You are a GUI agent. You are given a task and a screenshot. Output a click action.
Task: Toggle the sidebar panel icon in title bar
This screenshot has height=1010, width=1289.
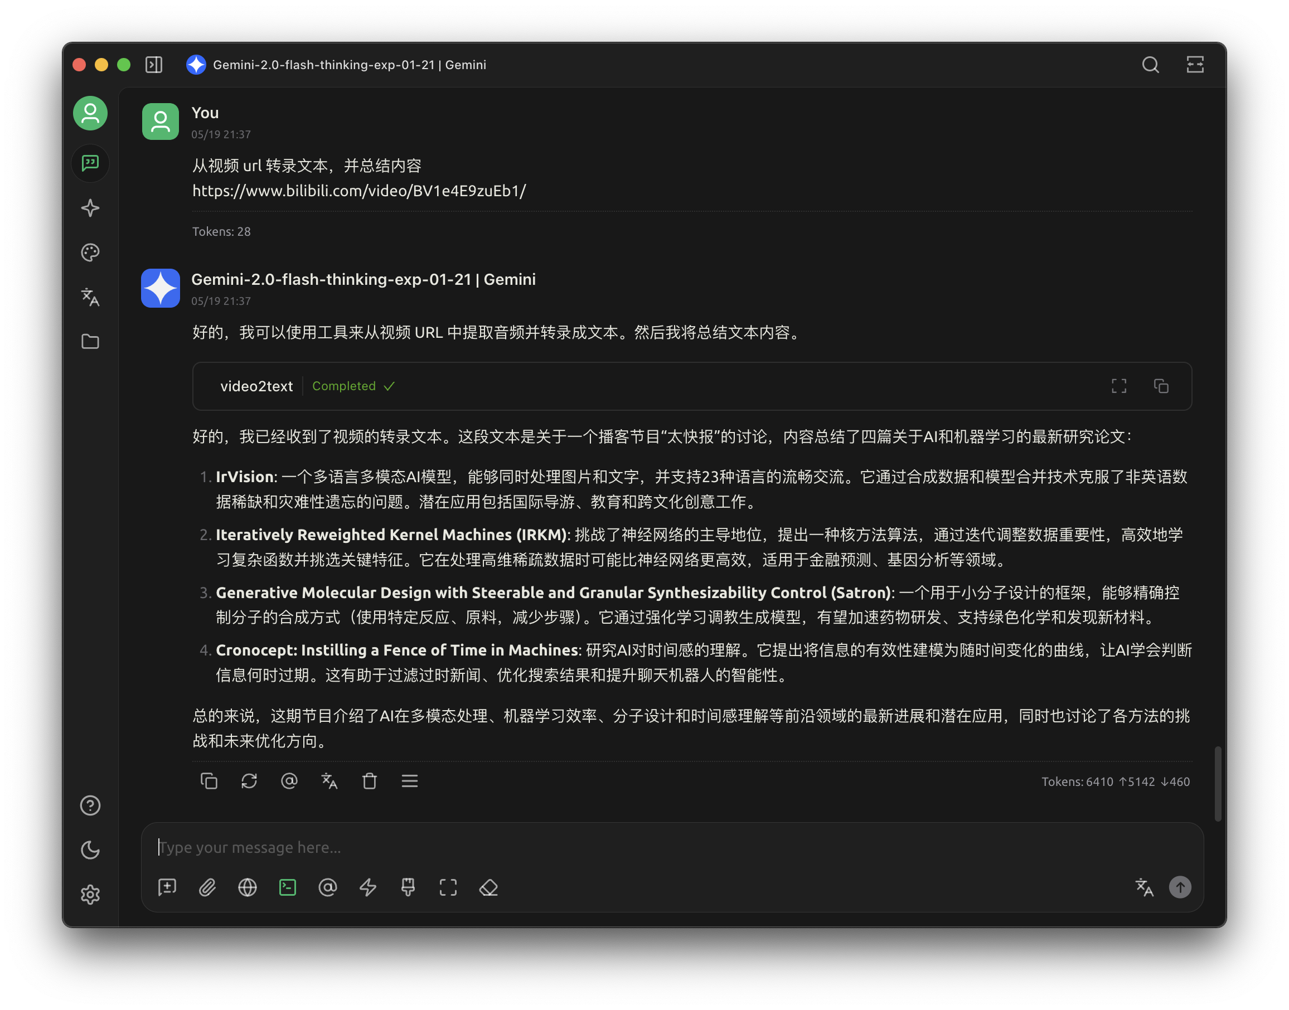point(154,65)
